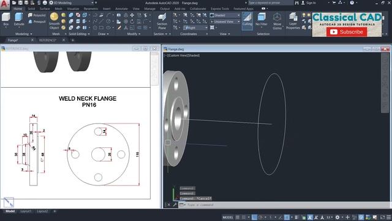Screen dimensions: 392x221
Task: Click the Presspull tool
Action: point(37,21)
